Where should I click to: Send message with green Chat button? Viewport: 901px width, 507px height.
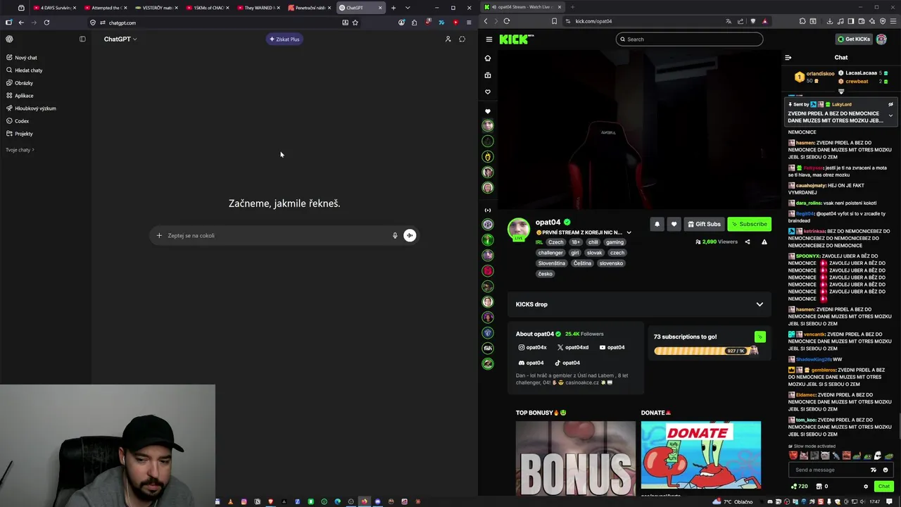point(883,486)
